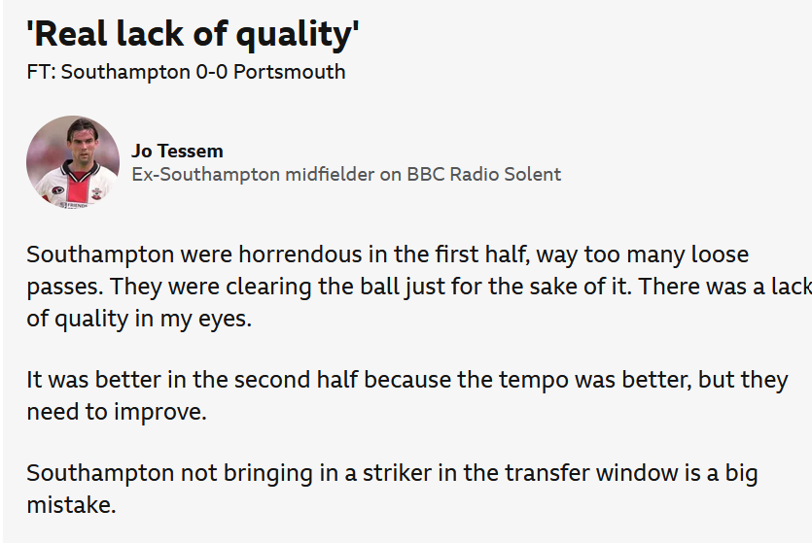
Task: Click the text 'need to improve.'
Action: (117, 412)
